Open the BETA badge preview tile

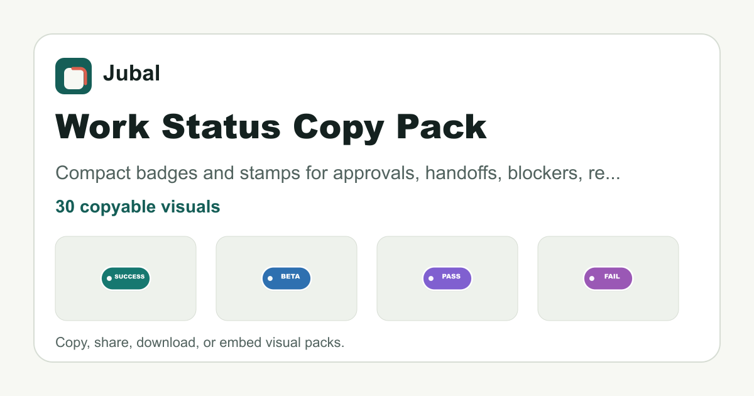click(x=287, y=278)
